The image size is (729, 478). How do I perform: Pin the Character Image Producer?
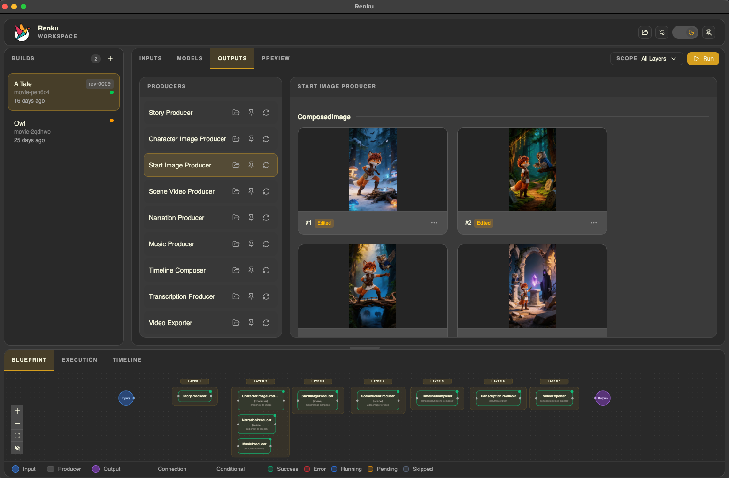tap(251, 139)
